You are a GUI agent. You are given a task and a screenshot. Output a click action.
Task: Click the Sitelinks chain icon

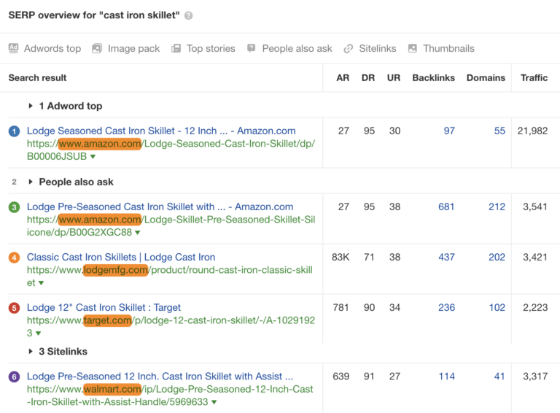[349, 48]
